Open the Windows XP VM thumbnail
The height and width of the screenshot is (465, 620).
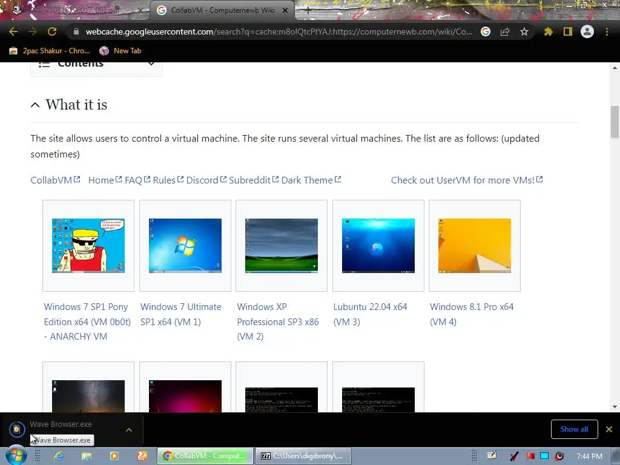[x=282, y=246]
